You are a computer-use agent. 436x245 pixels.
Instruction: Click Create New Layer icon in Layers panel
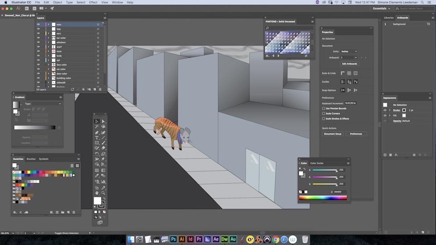(94, 89)
